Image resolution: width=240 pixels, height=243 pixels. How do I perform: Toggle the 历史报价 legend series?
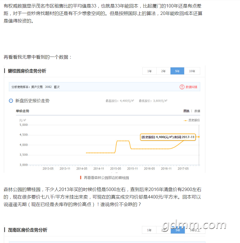192,120
